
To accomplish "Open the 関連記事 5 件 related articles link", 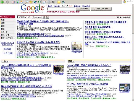I will 31,38.
